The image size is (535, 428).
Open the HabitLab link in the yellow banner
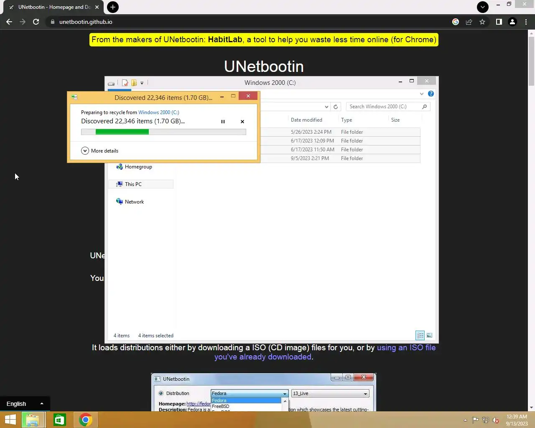(x=225, y=40)
